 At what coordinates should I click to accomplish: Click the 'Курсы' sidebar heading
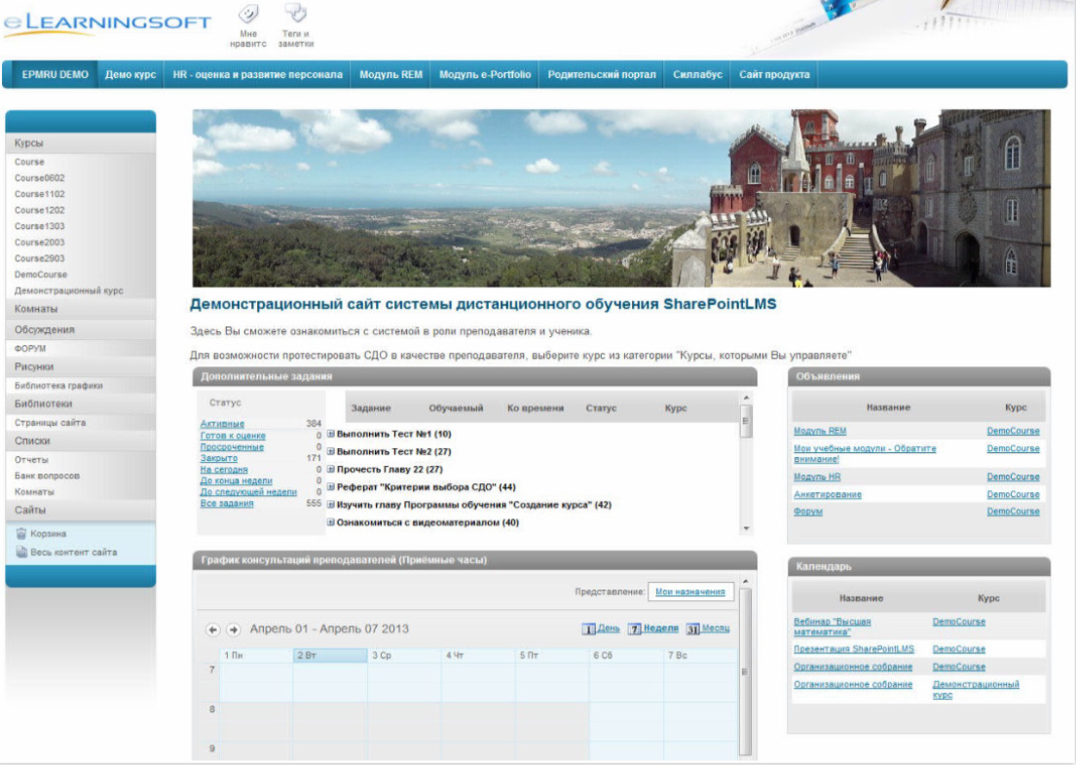click(80, 143)
